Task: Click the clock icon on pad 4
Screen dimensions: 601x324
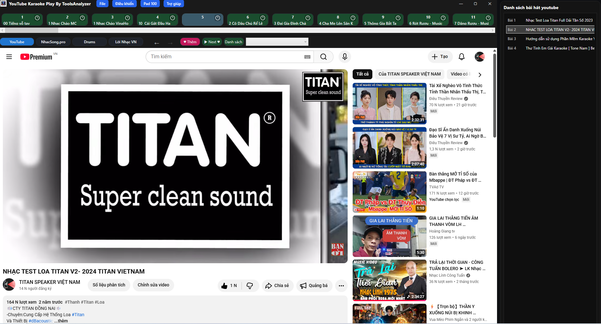Action: click(x=173, y=18)
